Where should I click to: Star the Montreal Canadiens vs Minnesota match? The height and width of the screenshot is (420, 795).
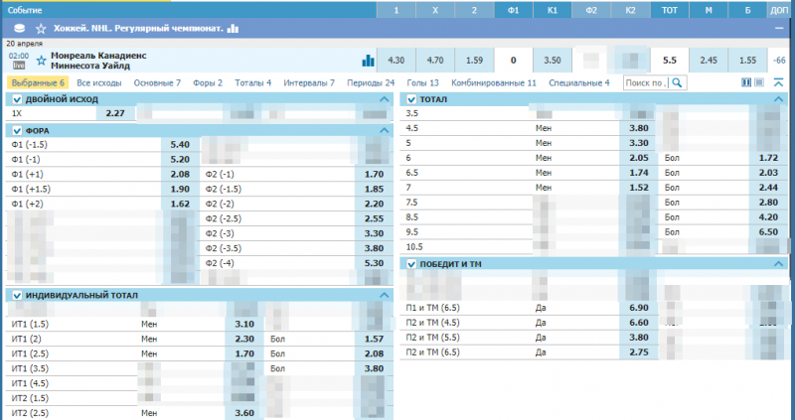pyautogui.click(x=41, y=61)
